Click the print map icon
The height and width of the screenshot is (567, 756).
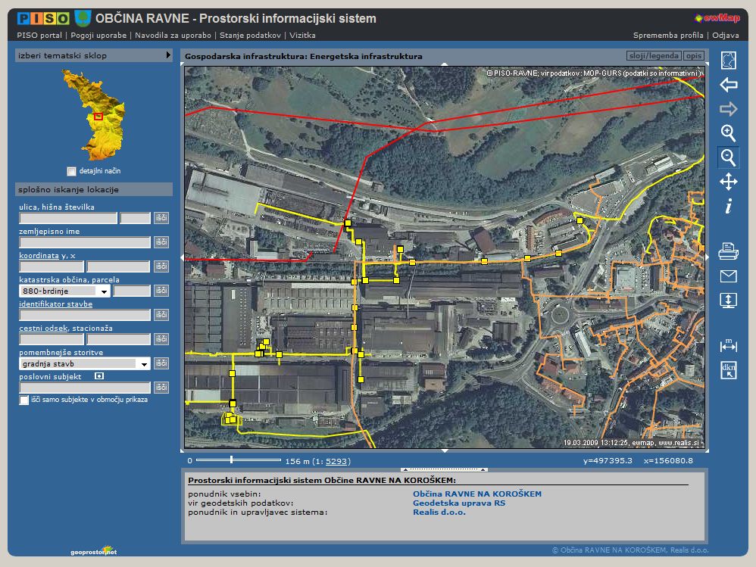[x=728, y=252]
